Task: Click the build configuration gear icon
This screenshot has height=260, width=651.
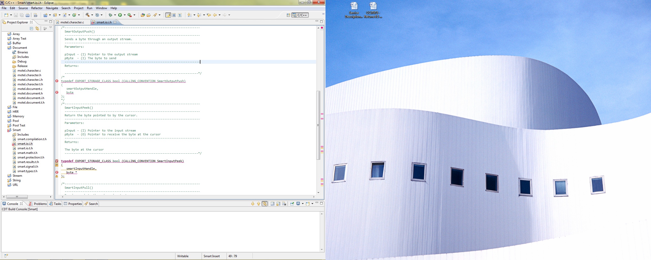Action: click(x=97, y=15)
